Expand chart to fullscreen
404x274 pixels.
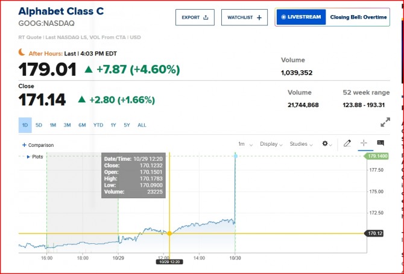click(385, 122)
